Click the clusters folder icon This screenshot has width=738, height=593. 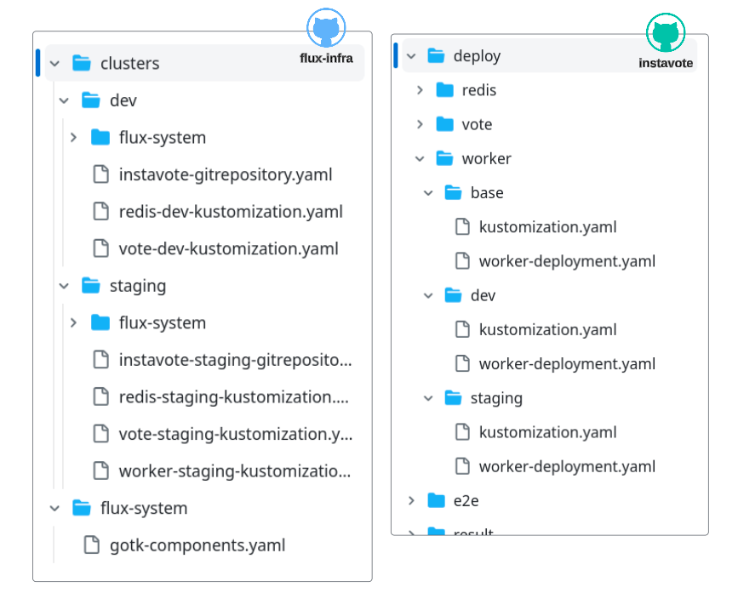coord(82,63)
